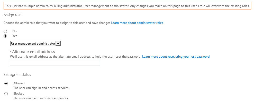Choose the "Allowed" sign-in status radio button
254x103 pixels.
tap(6, 83)
